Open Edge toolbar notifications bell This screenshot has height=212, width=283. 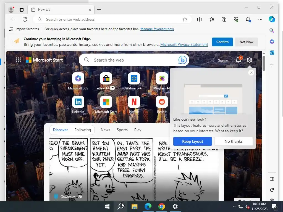coord(248,19)
